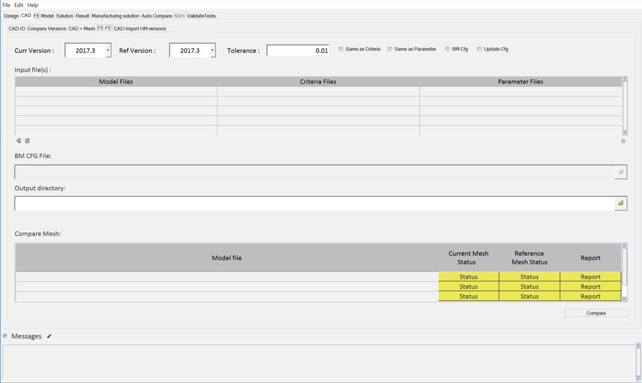Open the File menu

click(x=7, y=5)
